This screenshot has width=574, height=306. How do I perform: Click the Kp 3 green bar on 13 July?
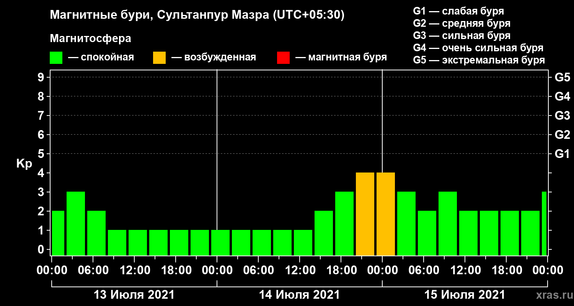[76, 224]
